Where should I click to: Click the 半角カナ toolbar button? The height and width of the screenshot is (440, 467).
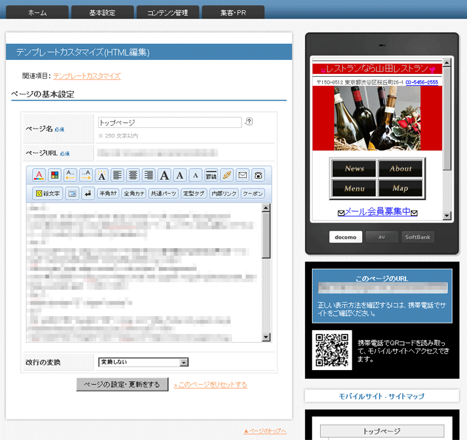108,193
